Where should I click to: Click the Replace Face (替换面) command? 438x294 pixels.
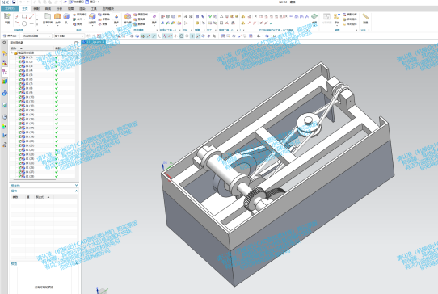point(139,19)
